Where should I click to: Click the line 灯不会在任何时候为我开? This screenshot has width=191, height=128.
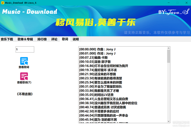coord(104,66)
